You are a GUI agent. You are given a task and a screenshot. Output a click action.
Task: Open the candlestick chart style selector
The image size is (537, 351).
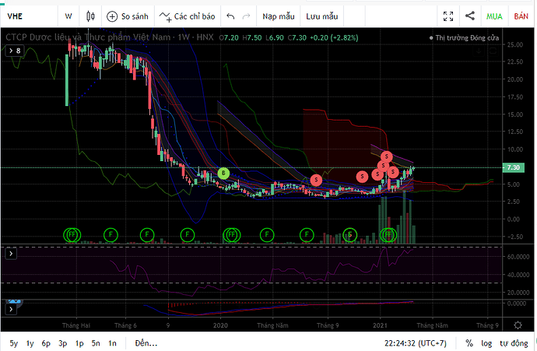(91, 16)
